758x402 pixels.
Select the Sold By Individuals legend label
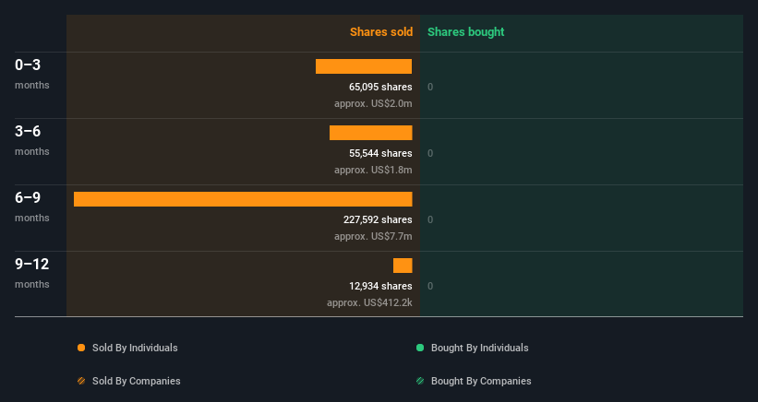point(135,348)
